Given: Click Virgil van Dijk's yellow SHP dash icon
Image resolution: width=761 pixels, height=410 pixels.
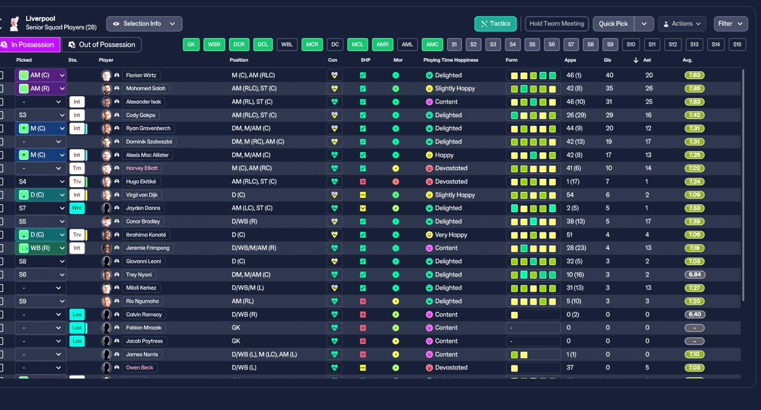Looking at the screenshot, I should pyautogui.click(x=363, y=195).
